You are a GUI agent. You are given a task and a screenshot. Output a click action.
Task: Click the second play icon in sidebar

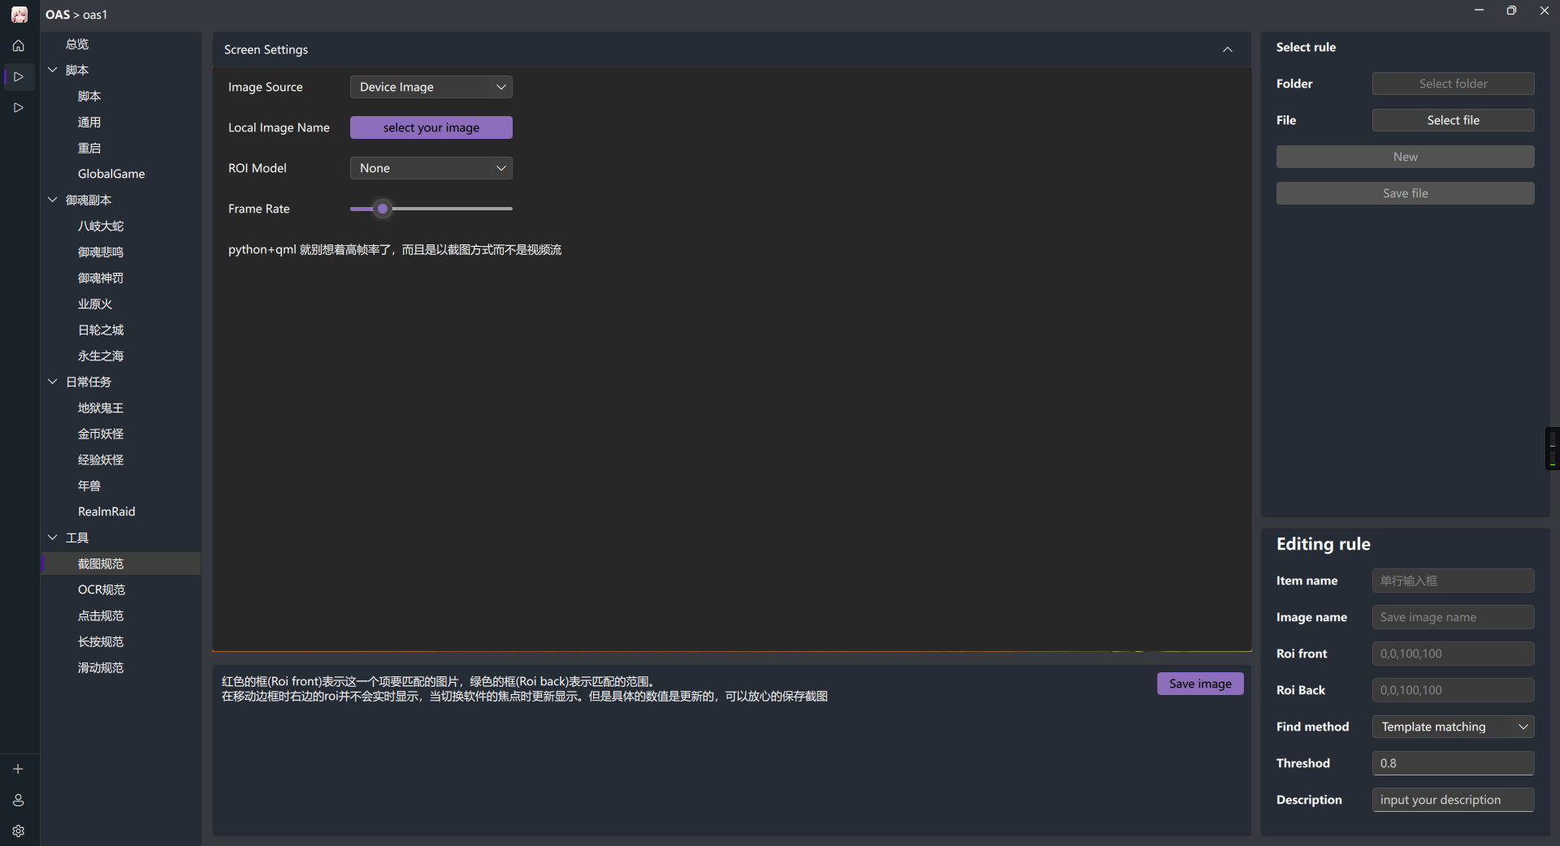(x=19, y=108)
